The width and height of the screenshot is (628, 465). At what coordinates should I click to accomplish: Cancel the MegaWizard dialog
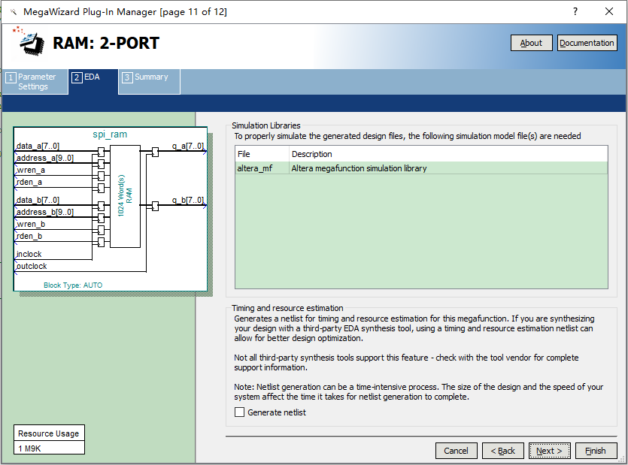(456, 451)
